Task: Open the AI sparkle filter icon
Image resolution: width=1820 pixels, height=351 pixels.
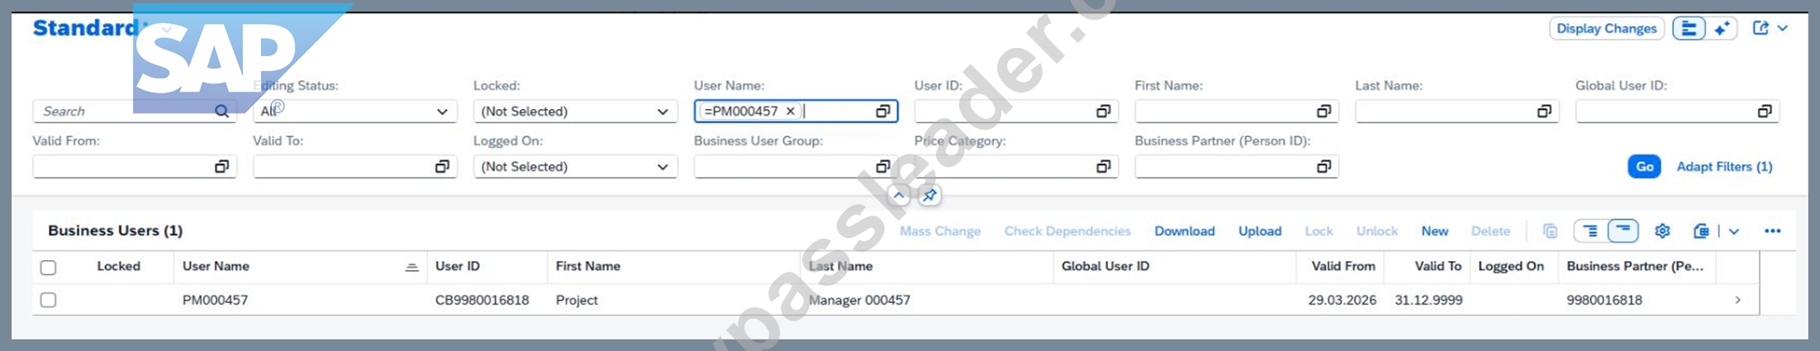Action: pos(1722,29)
